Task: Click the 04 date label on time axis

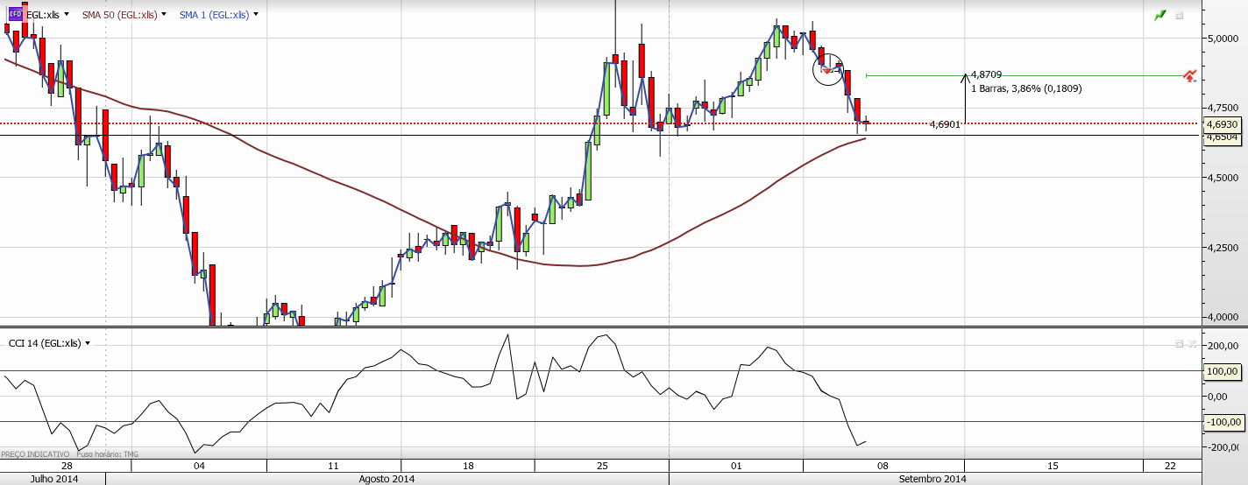Action: (199, 466)
